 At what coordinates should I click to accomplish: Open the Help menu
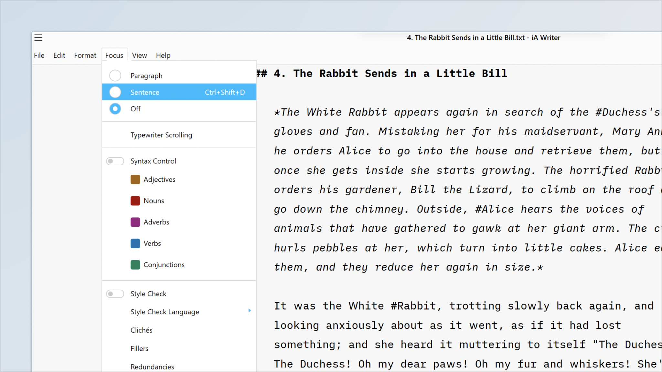163,55
